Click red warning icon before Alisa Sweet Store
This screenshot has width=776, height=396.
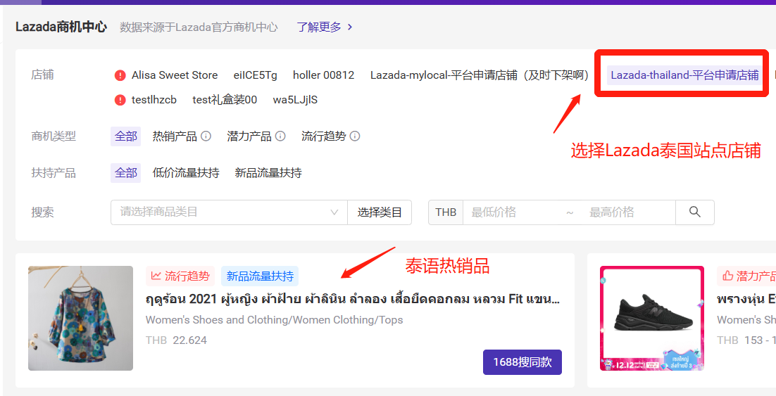(x=120, y=75)
